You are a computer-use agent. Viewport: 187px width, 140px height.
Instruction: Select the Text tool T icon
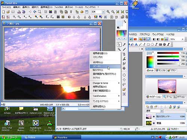pyautogui.click(x=71, y=12)
